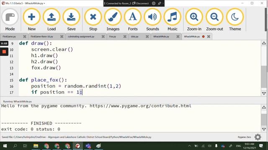Click the round icon beside Disconnect
268x150 pixels.
pyautogui.click(x=154, y=3)
